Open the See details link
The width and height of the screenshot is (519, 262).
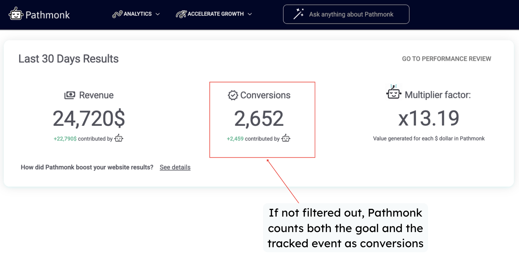point(175,167)
